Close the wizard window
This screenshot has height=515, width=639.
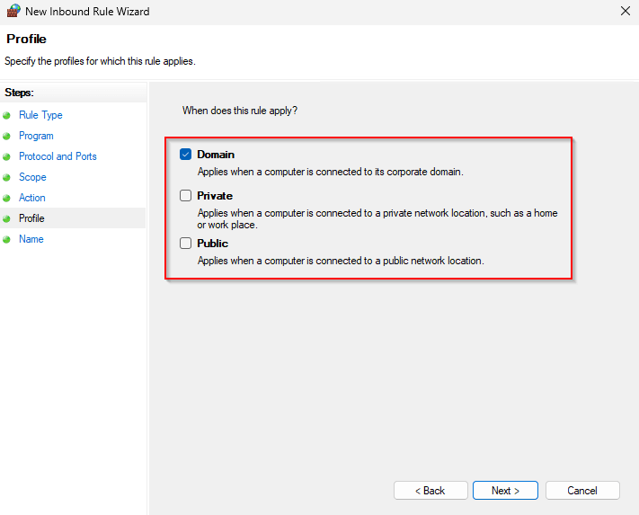(625, 12)
